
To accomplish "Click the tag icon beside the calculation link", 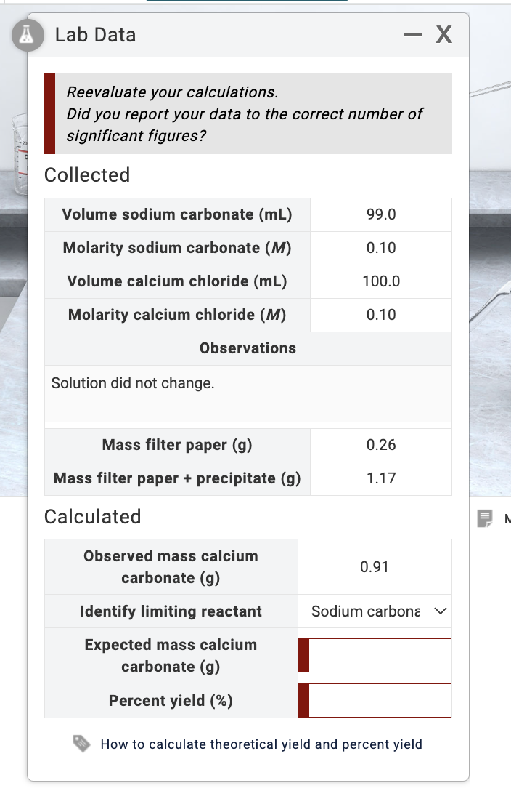I will [83, 744].
